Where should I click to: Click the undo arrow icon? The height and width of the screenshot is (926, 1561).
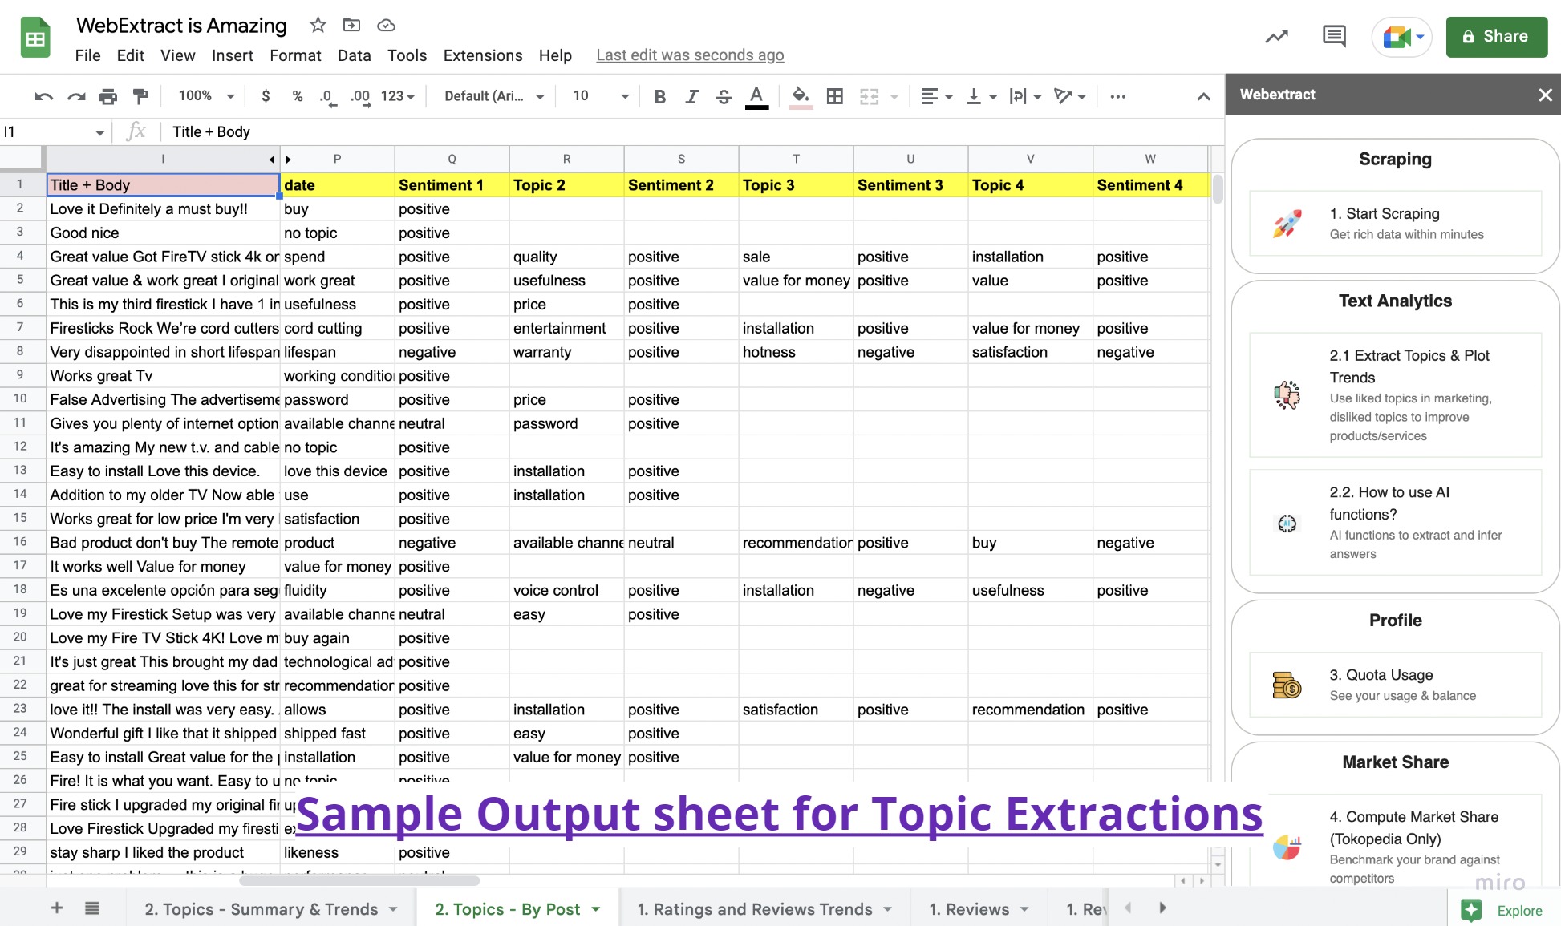coord(43,97)
